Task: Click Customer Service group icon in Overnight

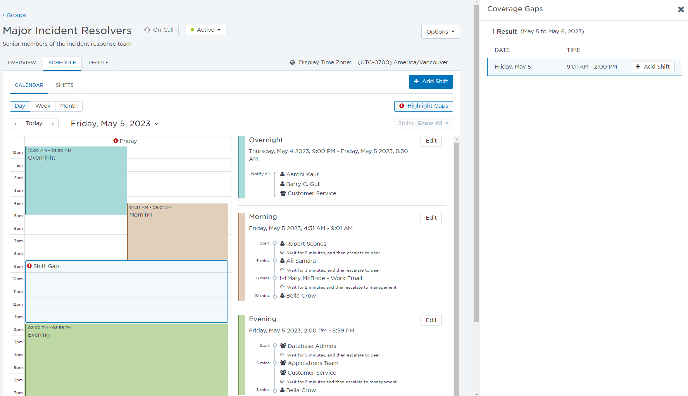Action: click(x=283, y=193)
